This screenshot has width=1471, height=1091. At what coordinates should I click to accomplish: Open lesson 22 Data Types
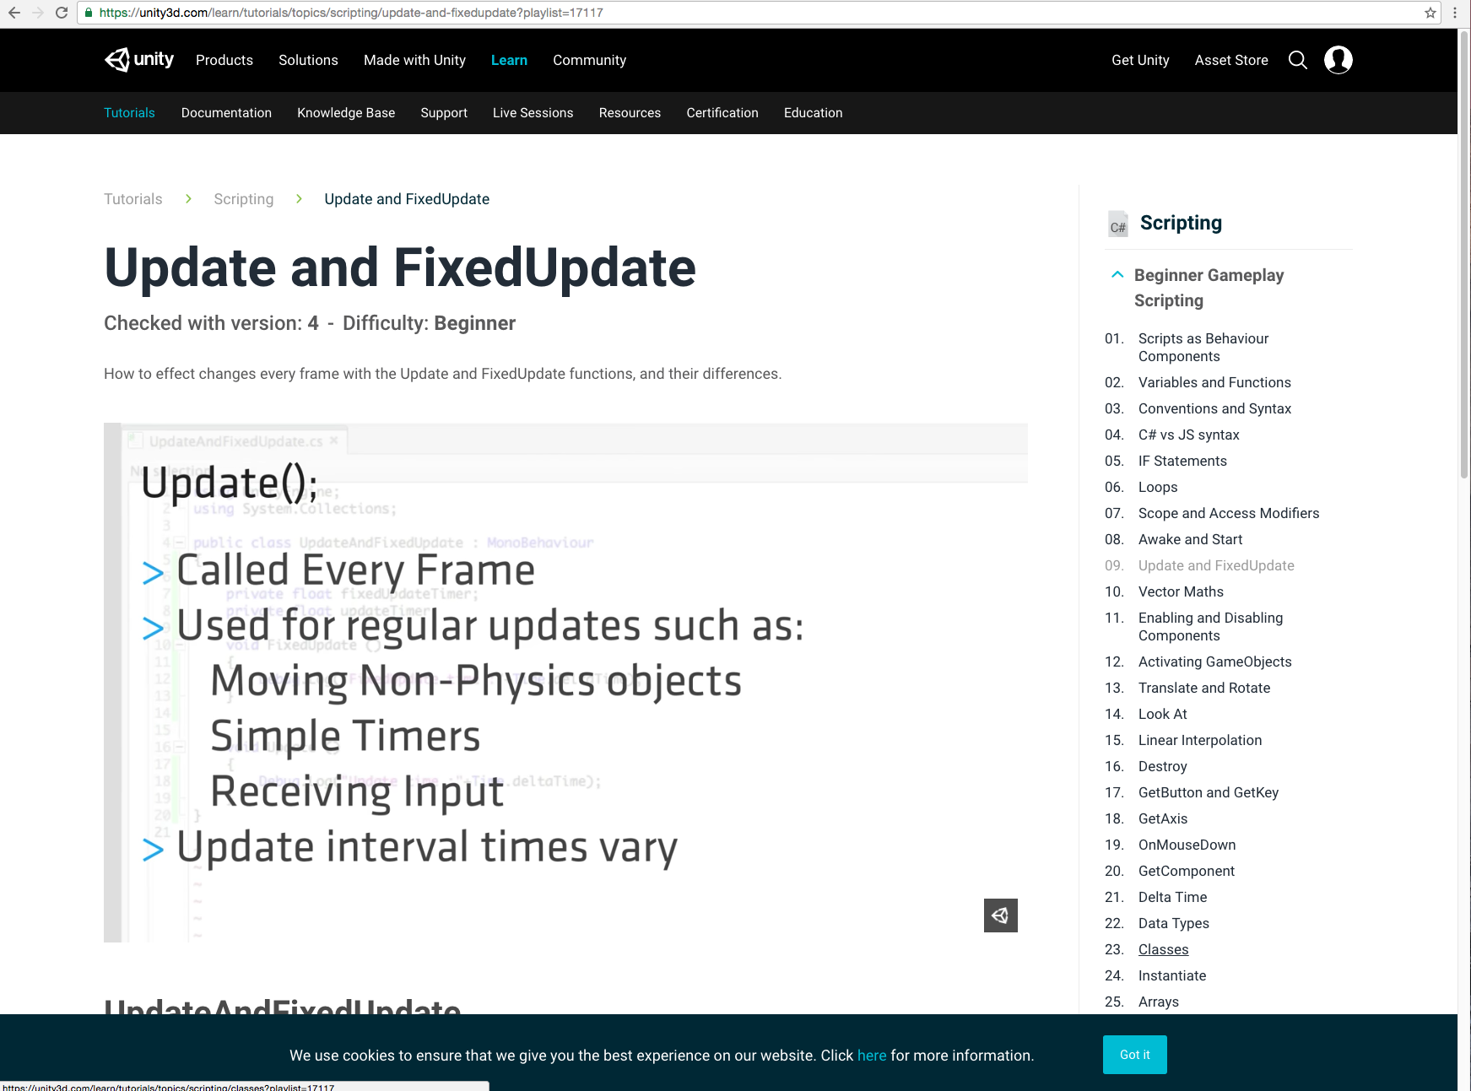pos(1173,923)
